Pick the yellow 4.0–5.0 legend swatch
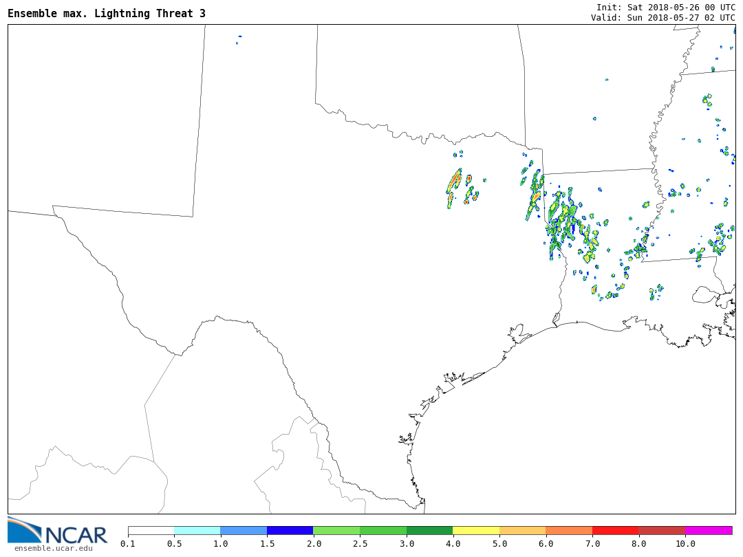Image resolution: width=743 pixels, height=557 pixels. tap(476, 530)
